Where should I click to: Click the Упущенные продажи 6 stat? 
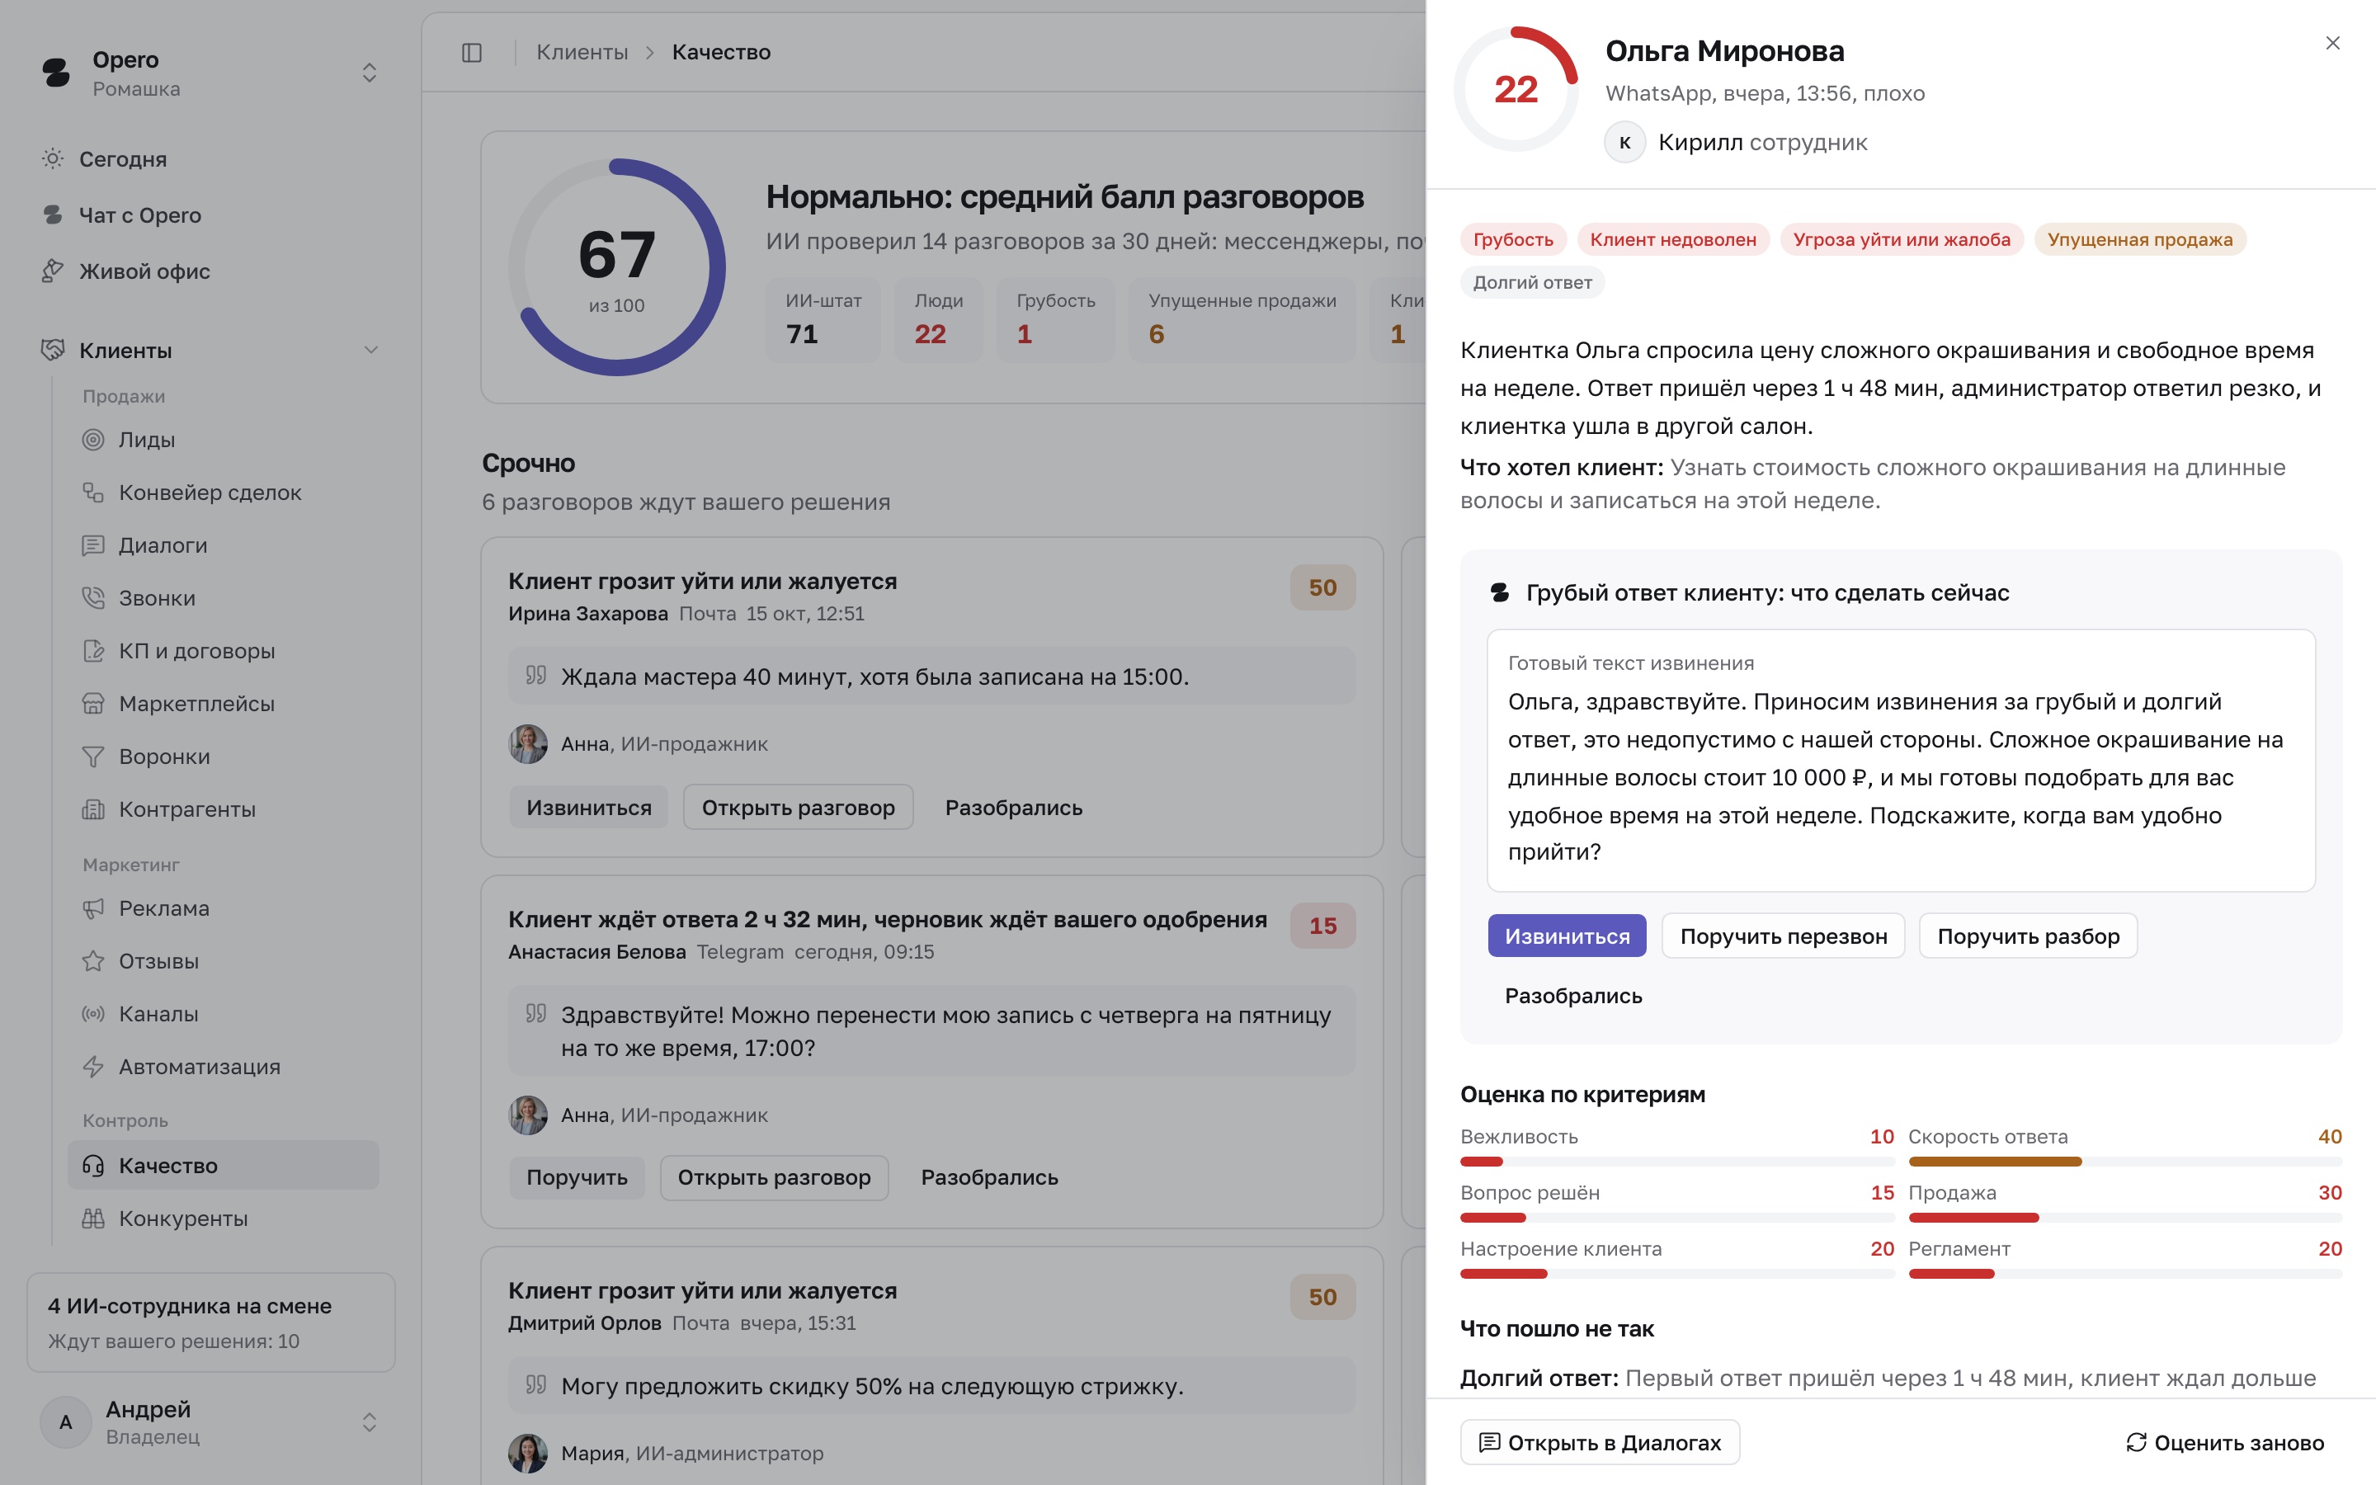coord(1242,320)
